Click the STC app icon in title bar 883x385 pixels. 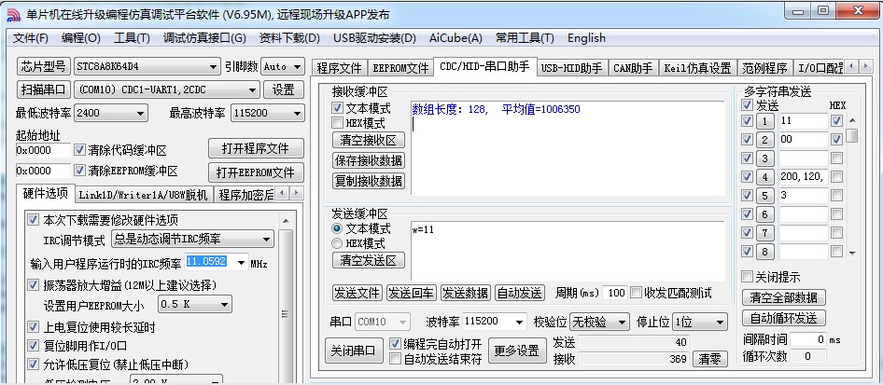coord(14,14)
